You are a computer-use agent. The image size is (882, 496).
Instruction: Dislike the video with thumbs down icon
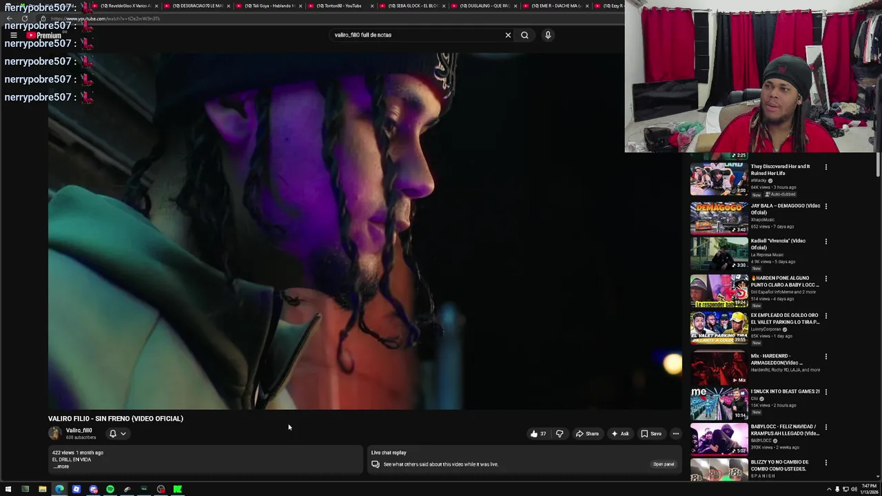coord(560,434)
